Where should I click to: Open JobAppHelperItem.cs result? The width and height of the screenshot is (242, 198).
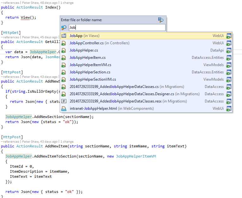click(146, 58)
